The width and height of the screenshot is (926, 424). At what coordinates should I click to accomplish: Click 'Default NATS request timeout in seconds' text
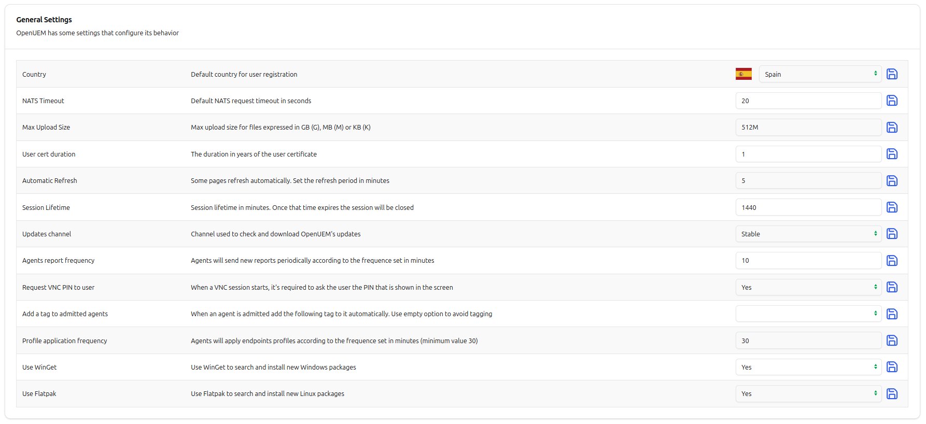pos(251,101)
